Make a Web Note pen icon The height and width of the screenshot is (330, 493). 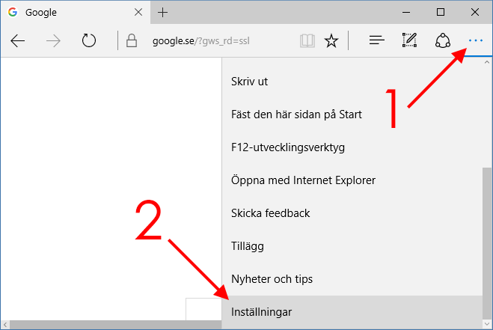click(409, 40)
